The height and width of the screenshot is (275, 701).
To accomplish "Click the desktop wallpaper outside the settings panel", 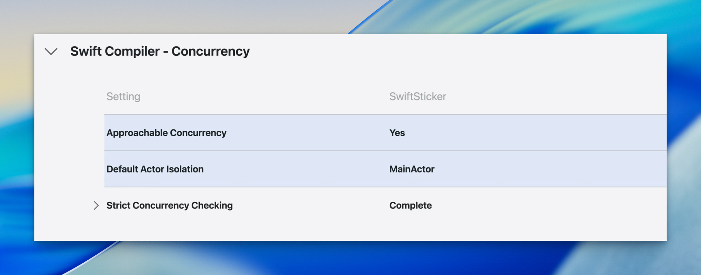I will [350, 259].
